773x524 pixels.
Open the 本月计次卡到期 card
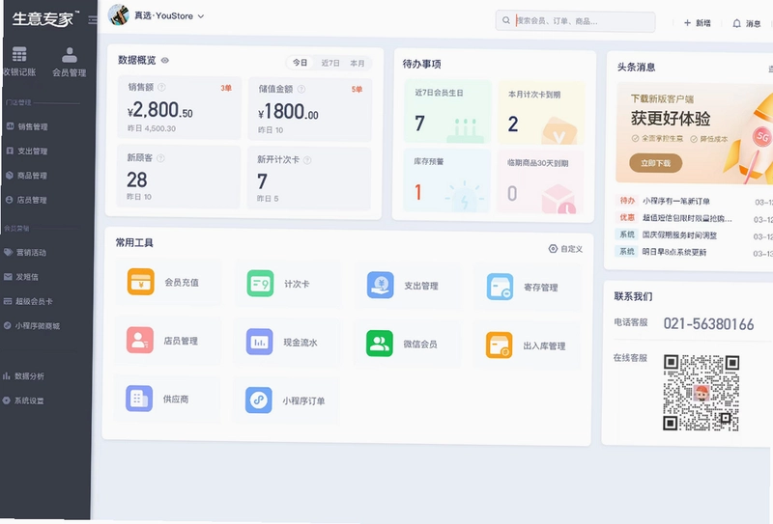pos(541,113)
